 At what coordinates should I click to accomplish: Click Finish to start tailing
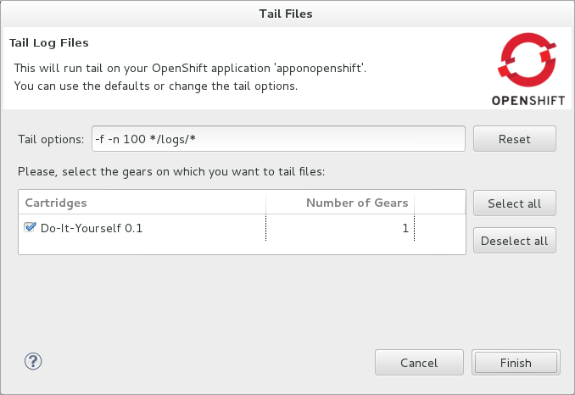[x=516, y=363]
